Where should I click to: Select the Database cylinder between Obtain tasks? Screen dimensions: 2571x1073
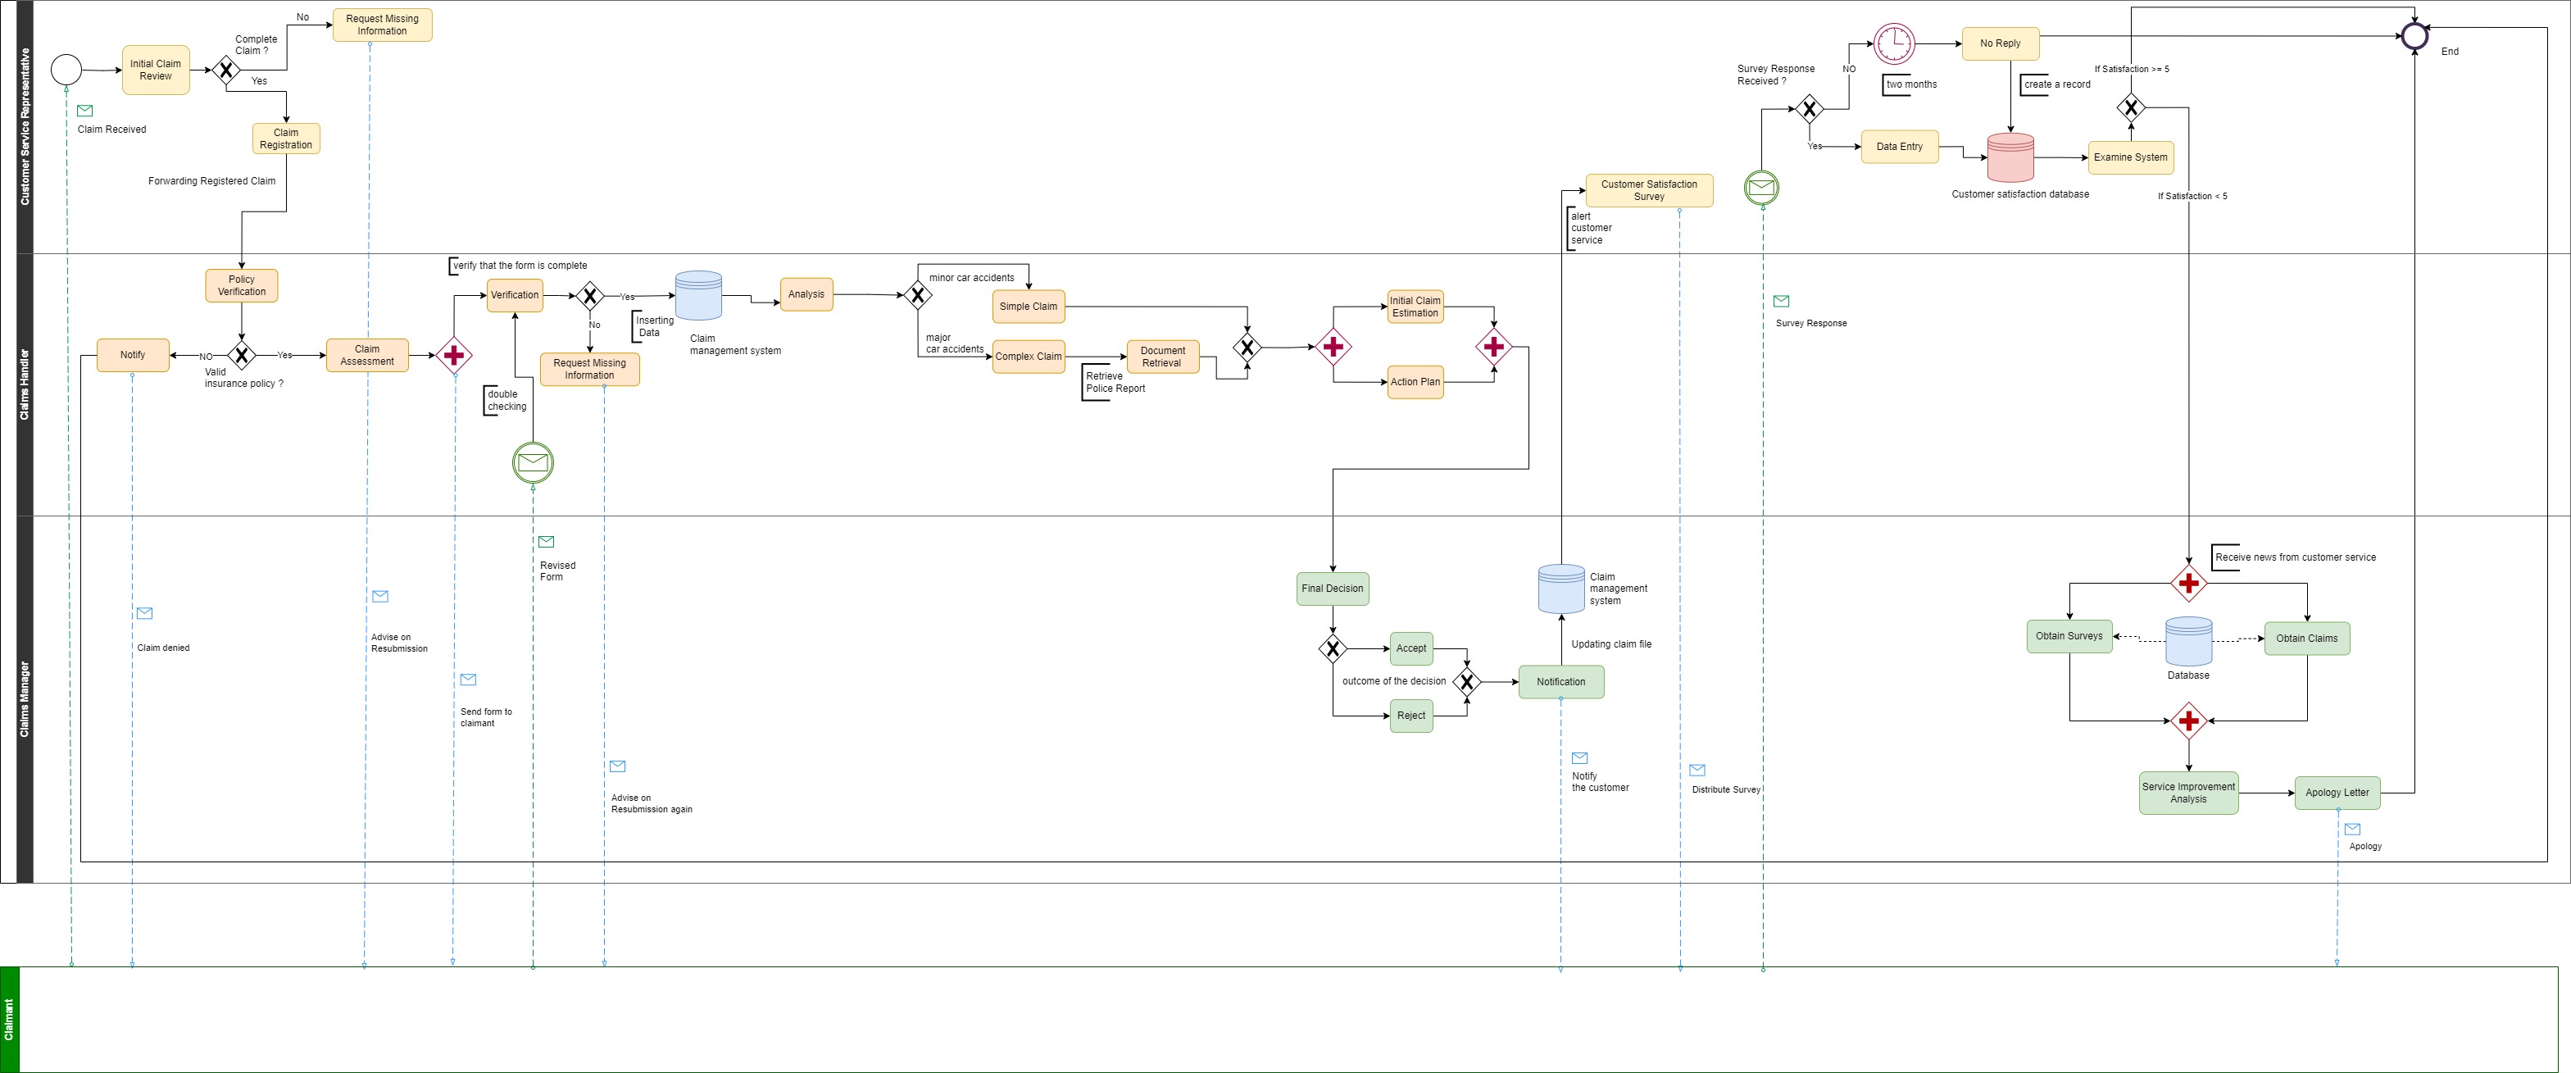(x=2187, y=642)
